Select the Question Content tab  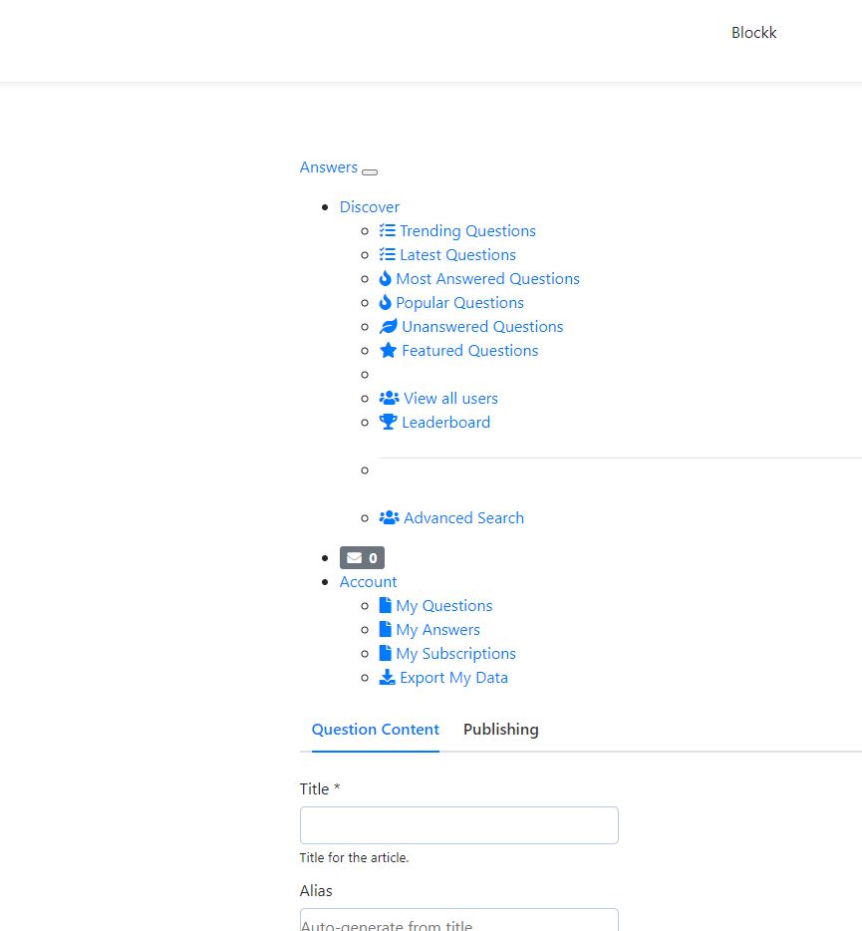[x=375, y=730]
